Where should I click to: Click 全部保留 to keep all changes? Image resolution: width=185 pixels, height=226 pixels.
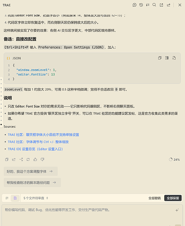click(x=173, y=198)
